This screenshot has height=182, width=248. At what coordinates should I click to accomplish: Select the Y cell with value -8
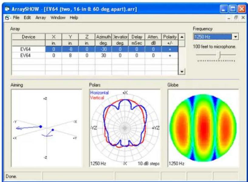pos(70,49)
